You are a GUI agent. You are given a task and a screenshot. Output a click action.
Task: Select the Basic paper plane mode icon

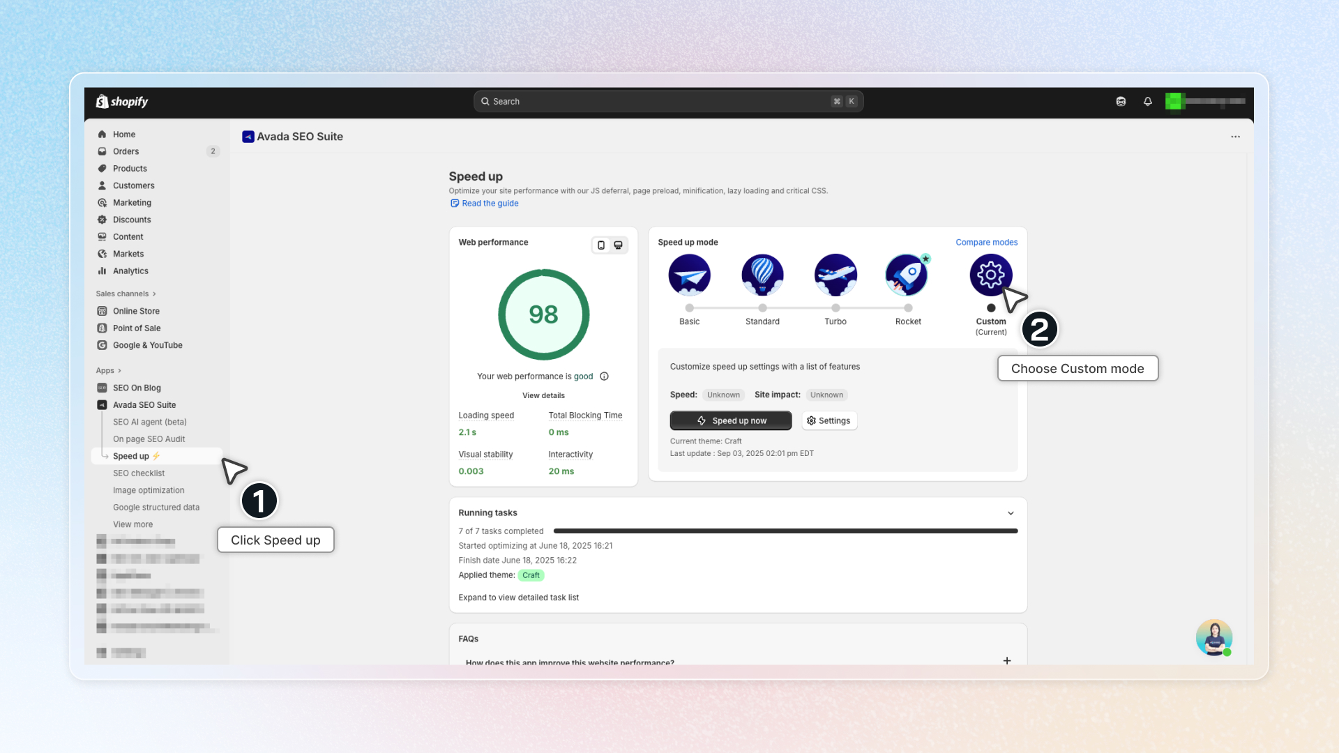tap(689, 275)
